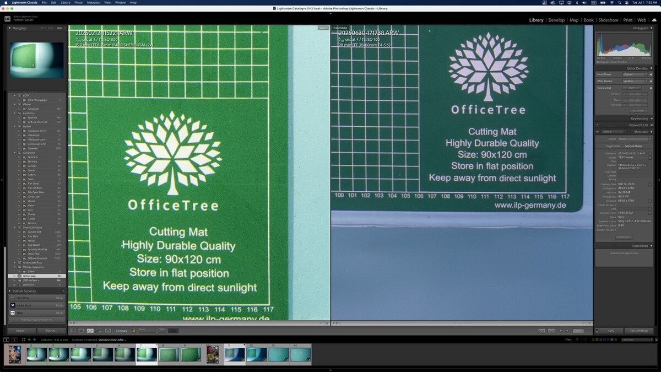Select the previous photo arrow in compare toolbar
This screenshot has height=372, width=661.
pos(560,331)
